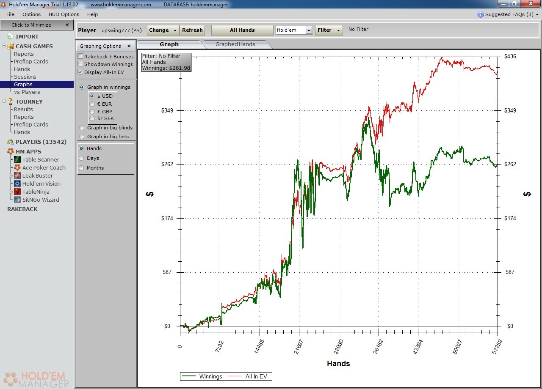Screen dimensions: 542x389
Task: Tick the Showdown Winnings checkbox
Action: coord(80,64)
